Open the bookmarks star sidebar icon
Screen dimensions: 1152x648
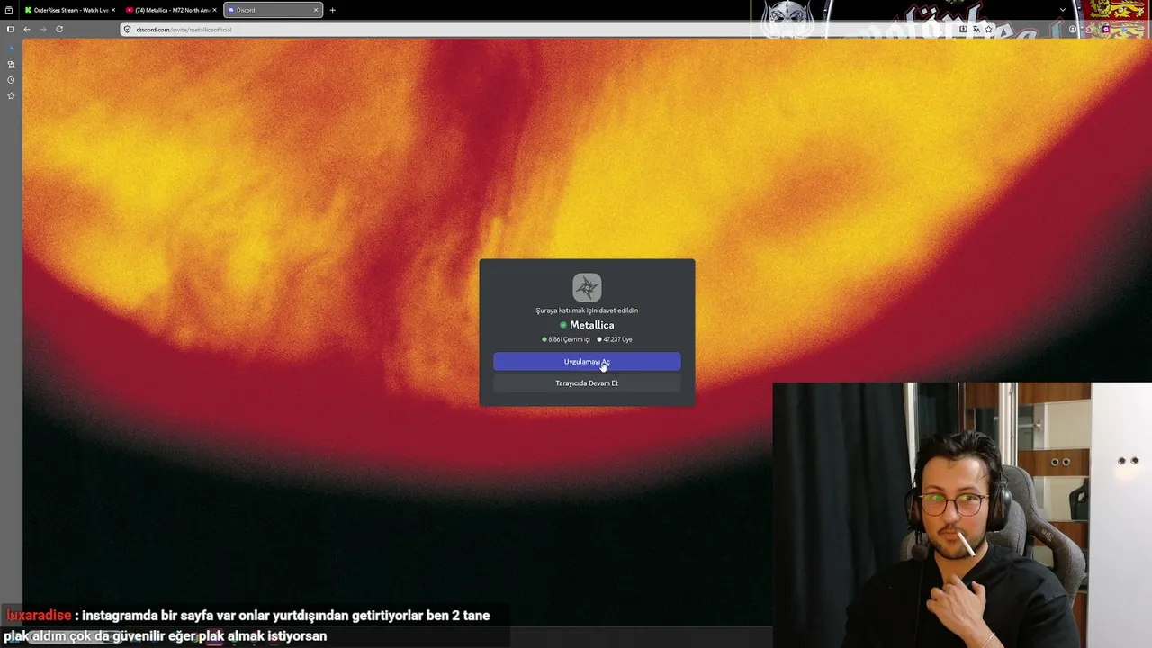tap(11, 95)
